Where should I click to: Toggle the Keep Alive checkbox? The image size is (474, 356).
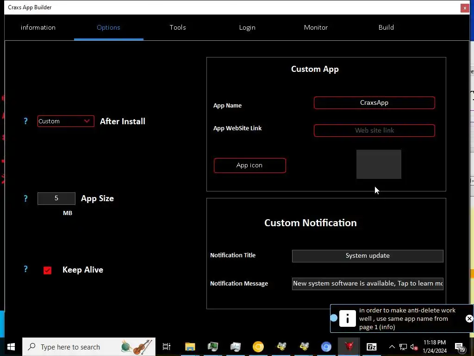point(48,270)
